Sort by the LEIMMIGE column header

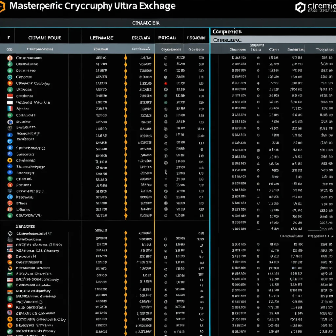tap(102, 38)
